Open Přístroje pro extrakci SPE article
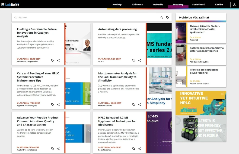Image resolution: width=239 pixels, height=154 pixels. tap(204, 71)
